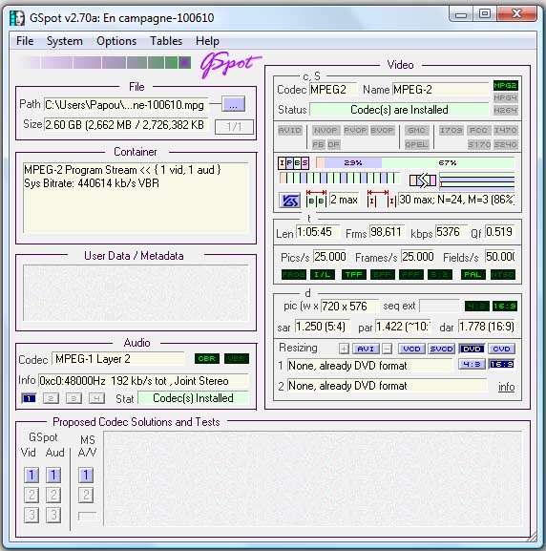Click the blue bitstream analysis icon
546x551 pixels.
pyautogui.click(x=290, y=201)
